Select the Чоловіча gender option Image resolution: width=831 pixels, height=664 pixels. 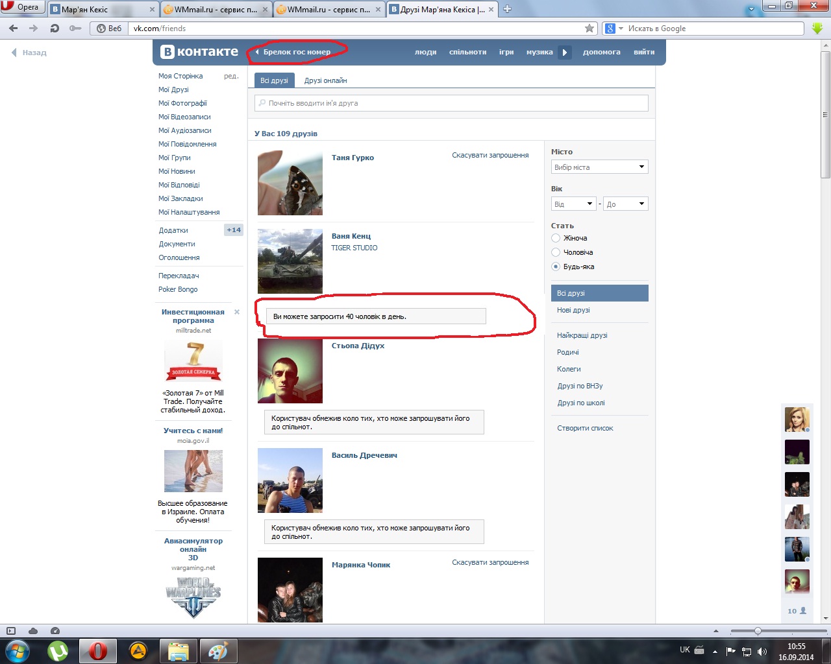(x=556, y=252)
